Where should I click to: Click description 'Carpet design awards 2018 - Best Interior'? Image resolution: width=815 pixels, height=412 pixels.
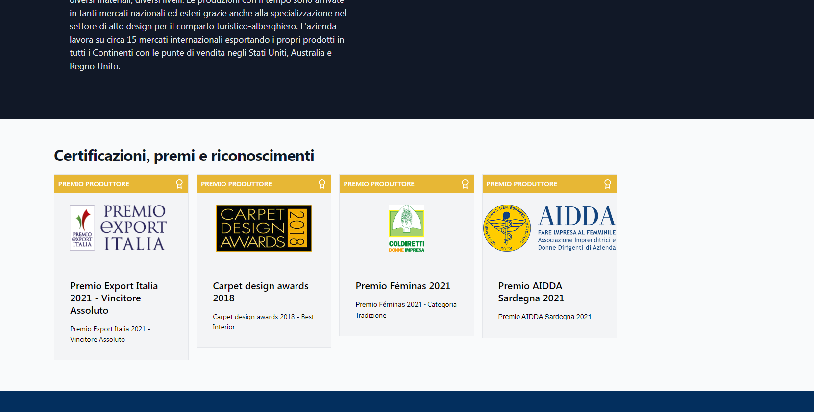point(264,322)
